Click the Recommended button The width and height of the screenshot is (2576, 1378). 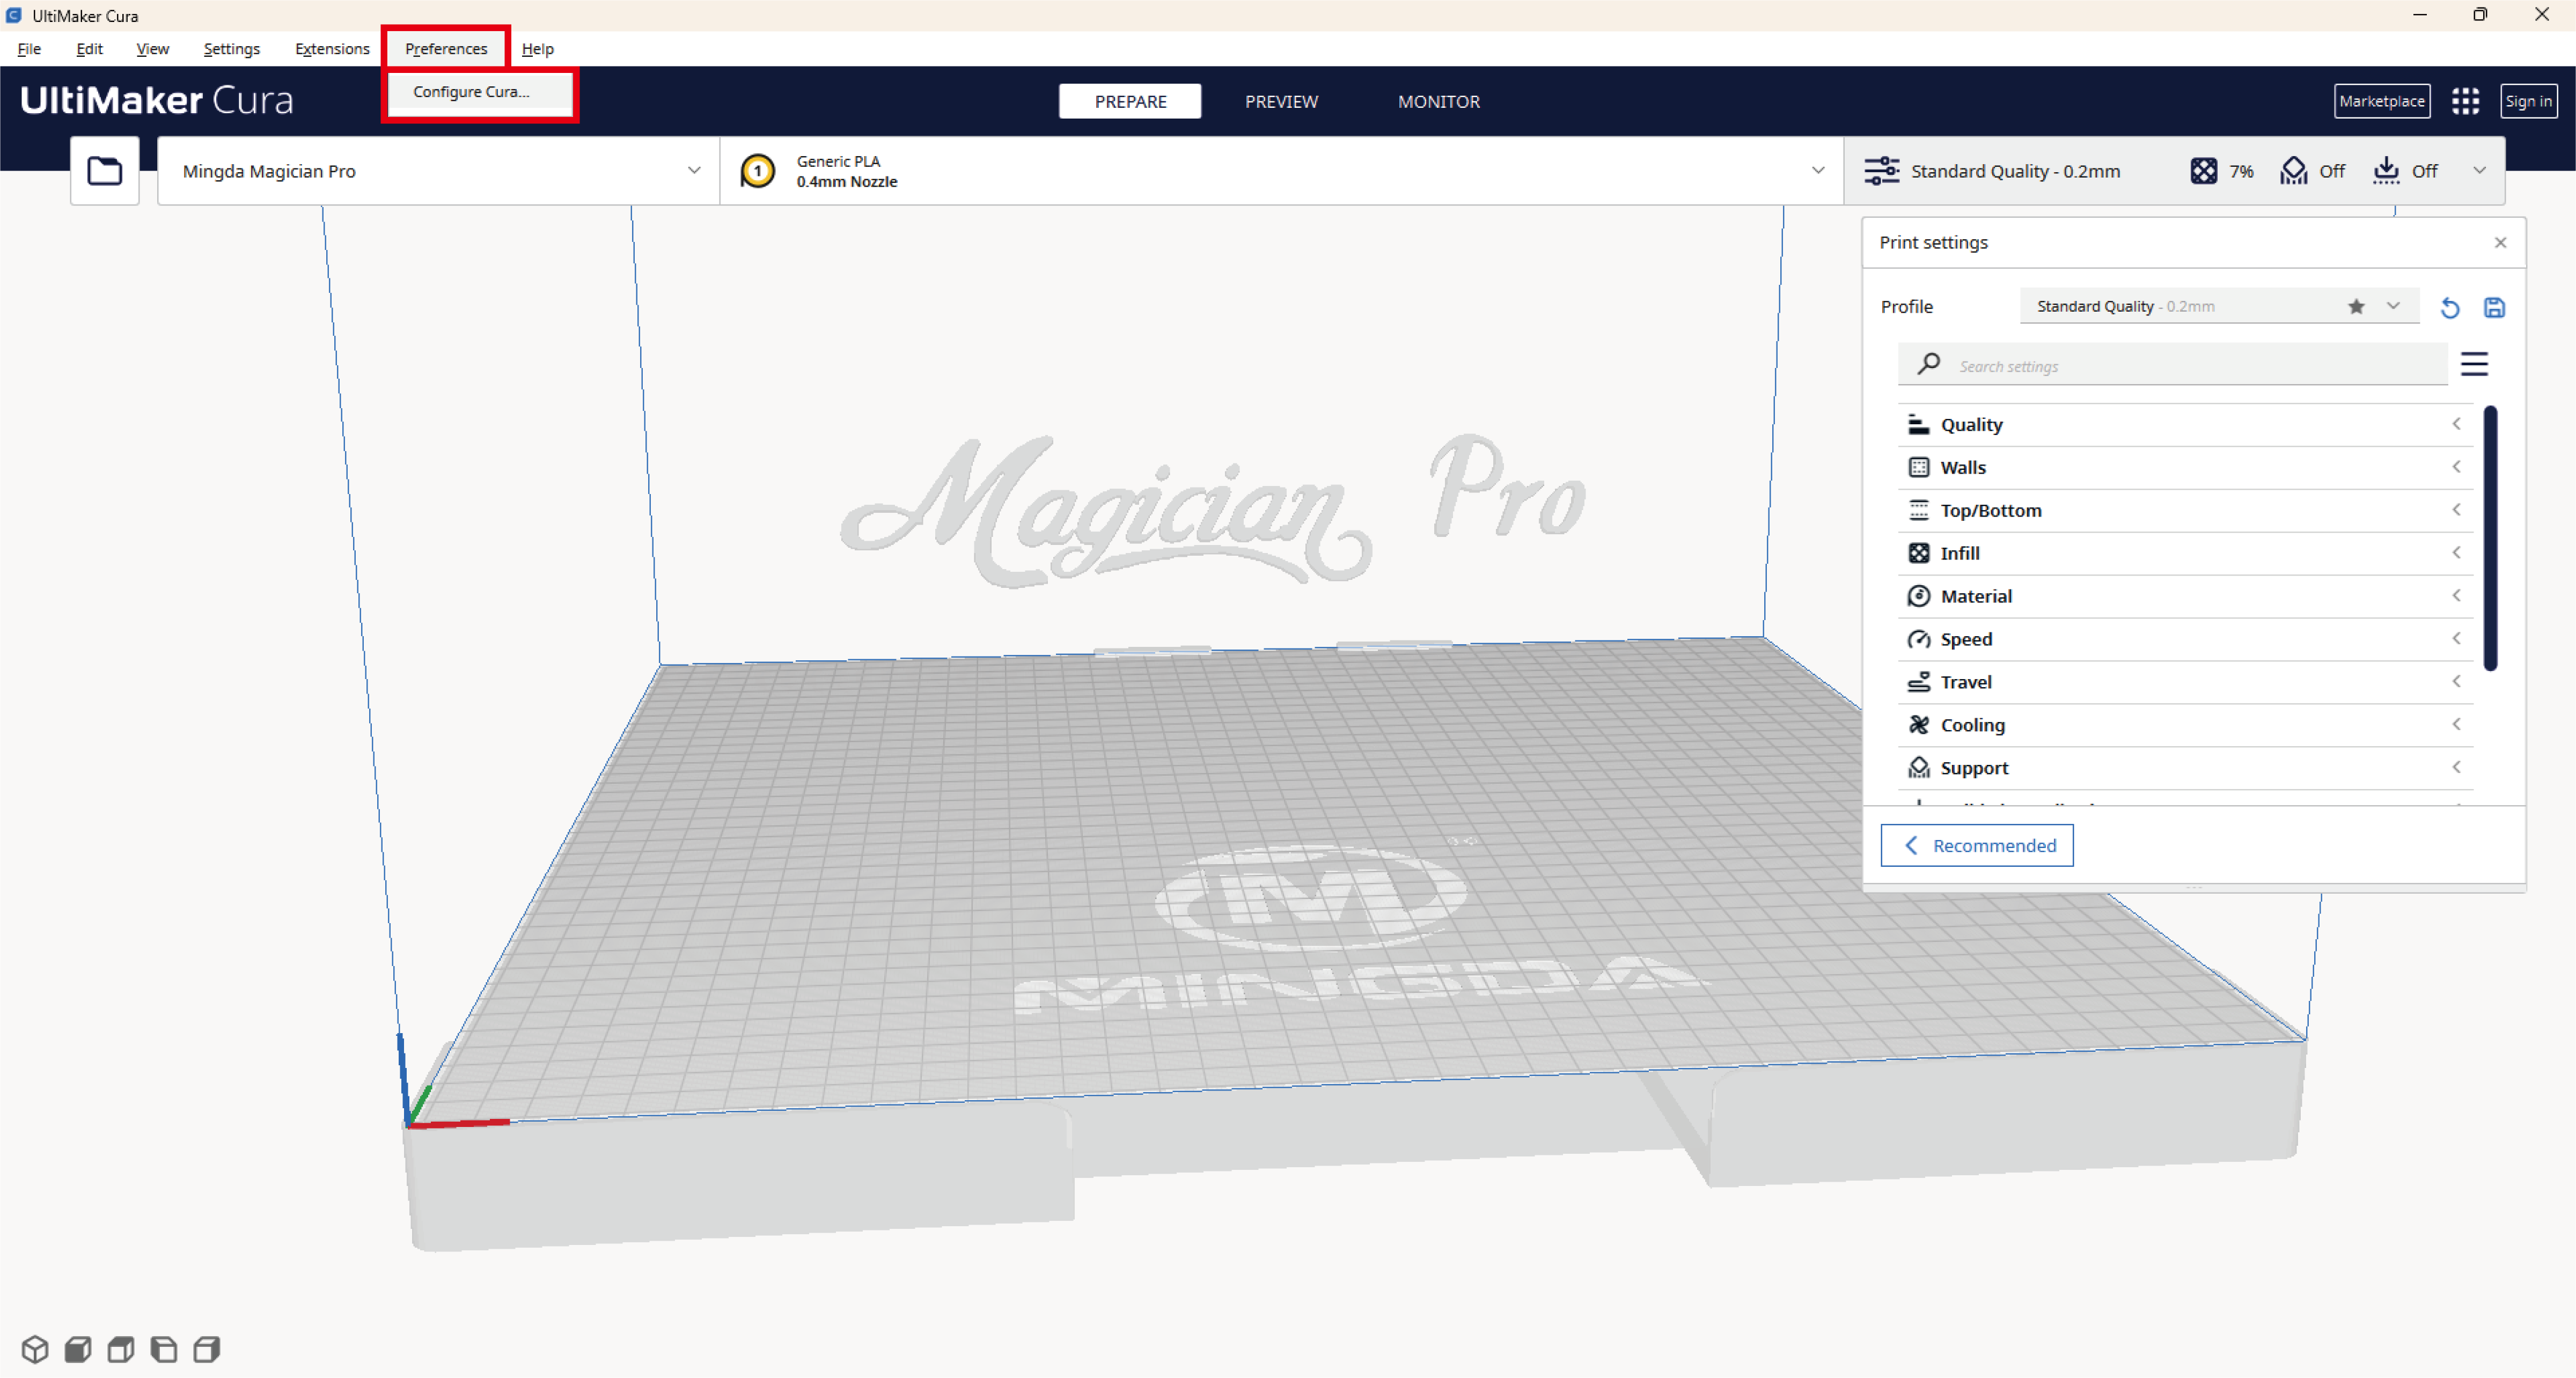click(x=1976, y=845)
